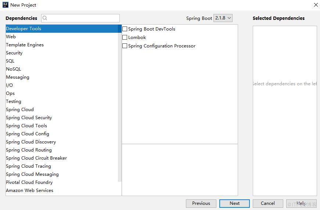Select Amazon Web Services category

coord(62,191)
